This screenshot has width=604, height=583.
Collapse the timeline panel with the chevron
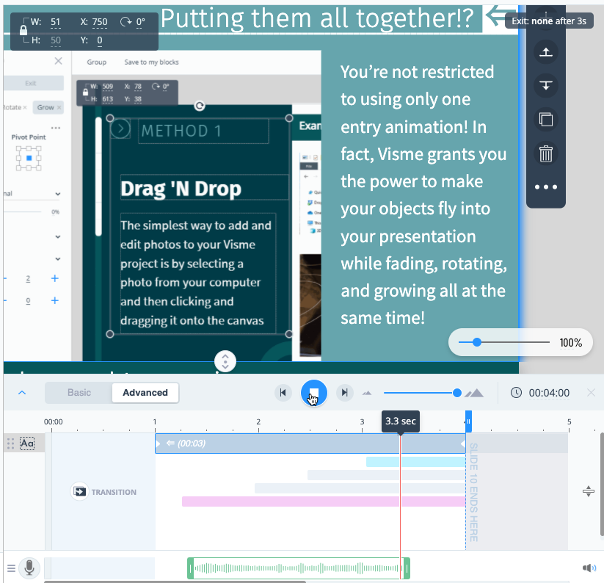coord(22,393)
